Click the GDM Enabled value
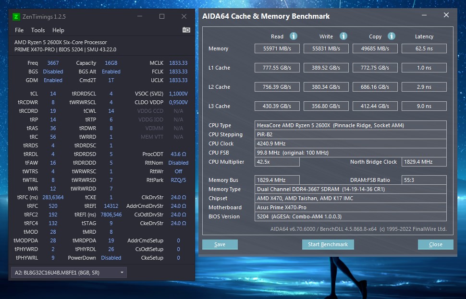This screenshot has height=299, width=466. point(53,80)
